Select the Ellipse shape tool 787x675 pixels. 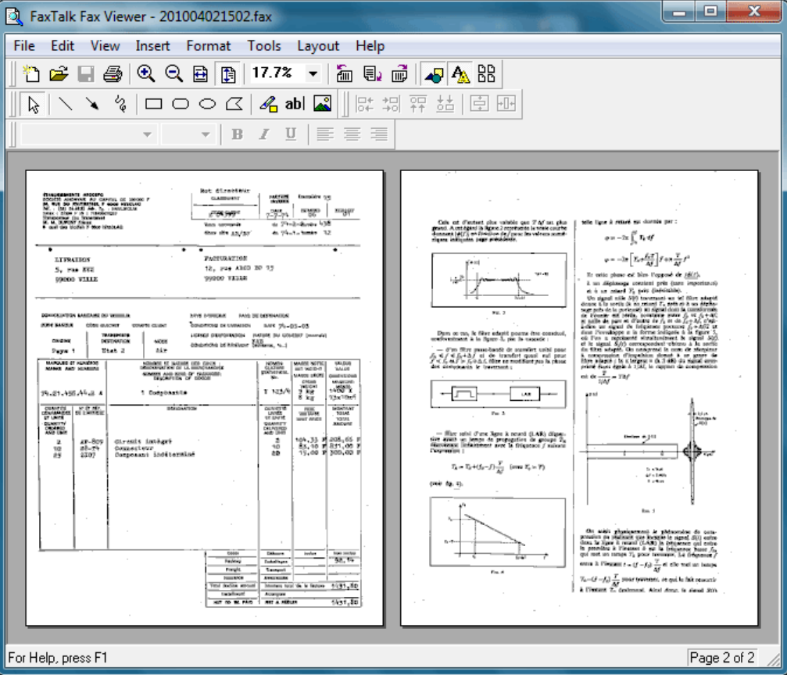(207, 104)
